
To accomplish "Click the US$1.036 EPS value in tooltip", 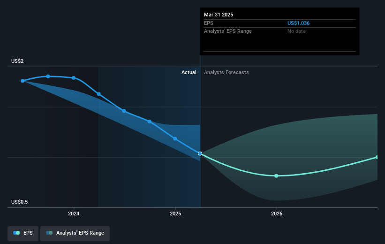I will click(298, 23).
